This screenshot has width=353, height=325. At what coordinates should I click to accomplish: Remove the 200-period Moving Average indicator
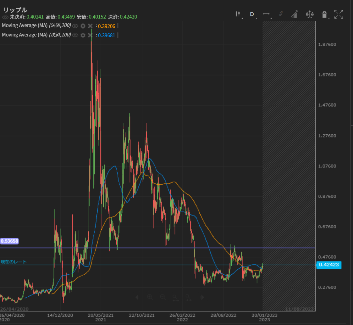[90, 26]
